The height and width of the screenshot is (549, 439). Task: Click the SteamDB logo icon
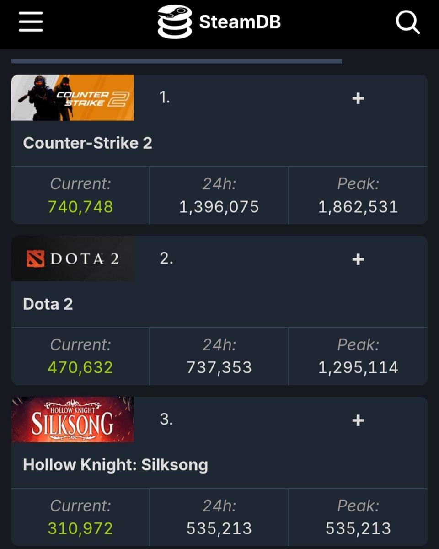(x=175, y=22)
